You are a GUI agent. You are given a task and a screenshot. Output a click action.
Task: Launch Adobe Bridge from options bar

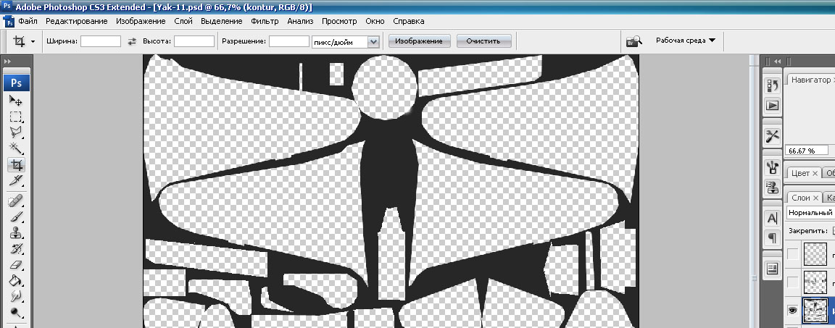(x=634, y=41)
